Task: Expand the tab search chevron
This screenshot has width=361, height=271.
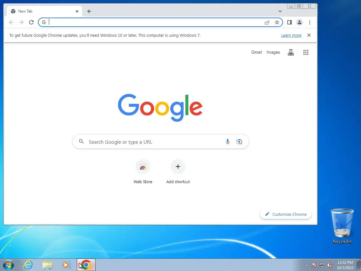Action: point(280,11)
